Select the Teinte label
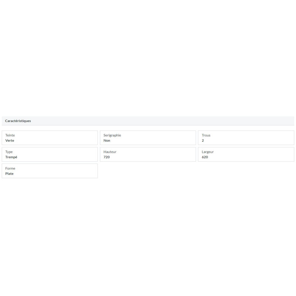 [x=10, y=135]
